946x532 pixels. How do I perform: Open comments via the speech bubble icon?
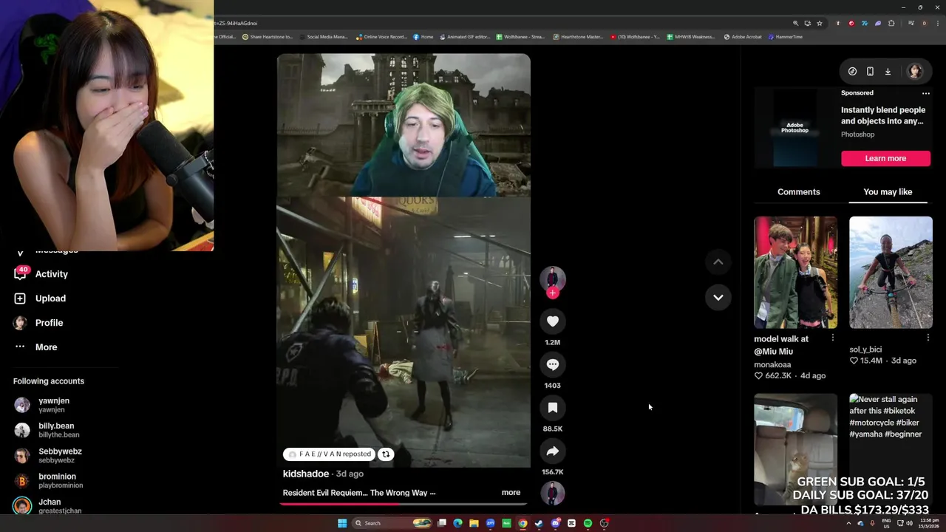point(552,364)
